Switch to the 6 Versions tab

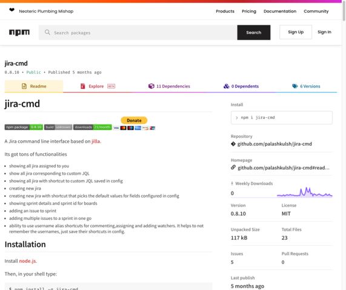pyautogui.click(x=306, y=86)
